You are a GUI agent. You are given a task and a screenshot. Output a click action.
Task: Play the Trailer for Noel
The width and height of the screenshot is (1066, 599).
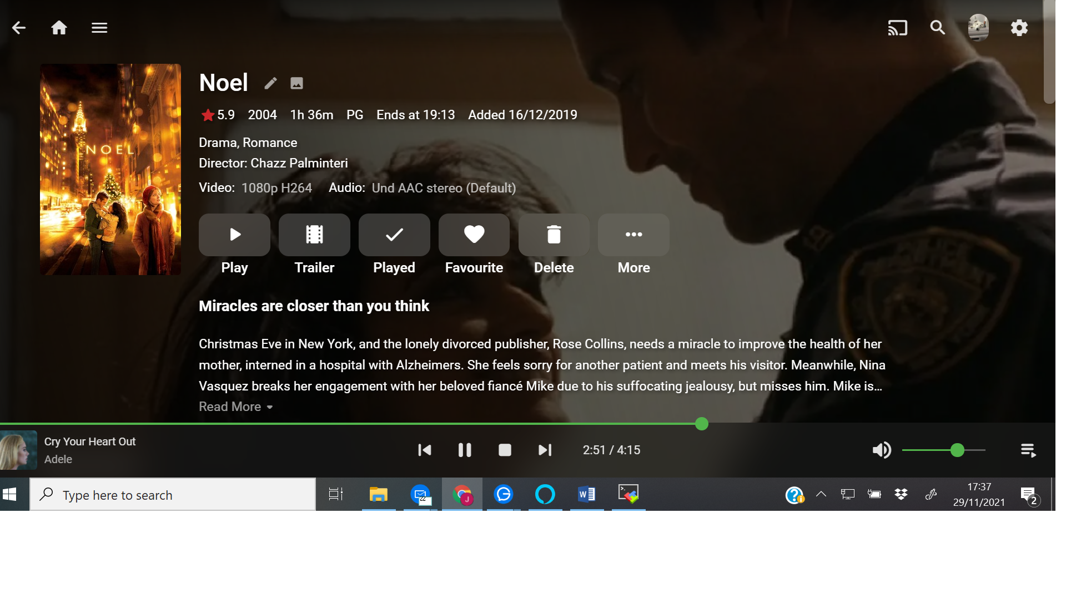tap(314, 235)
